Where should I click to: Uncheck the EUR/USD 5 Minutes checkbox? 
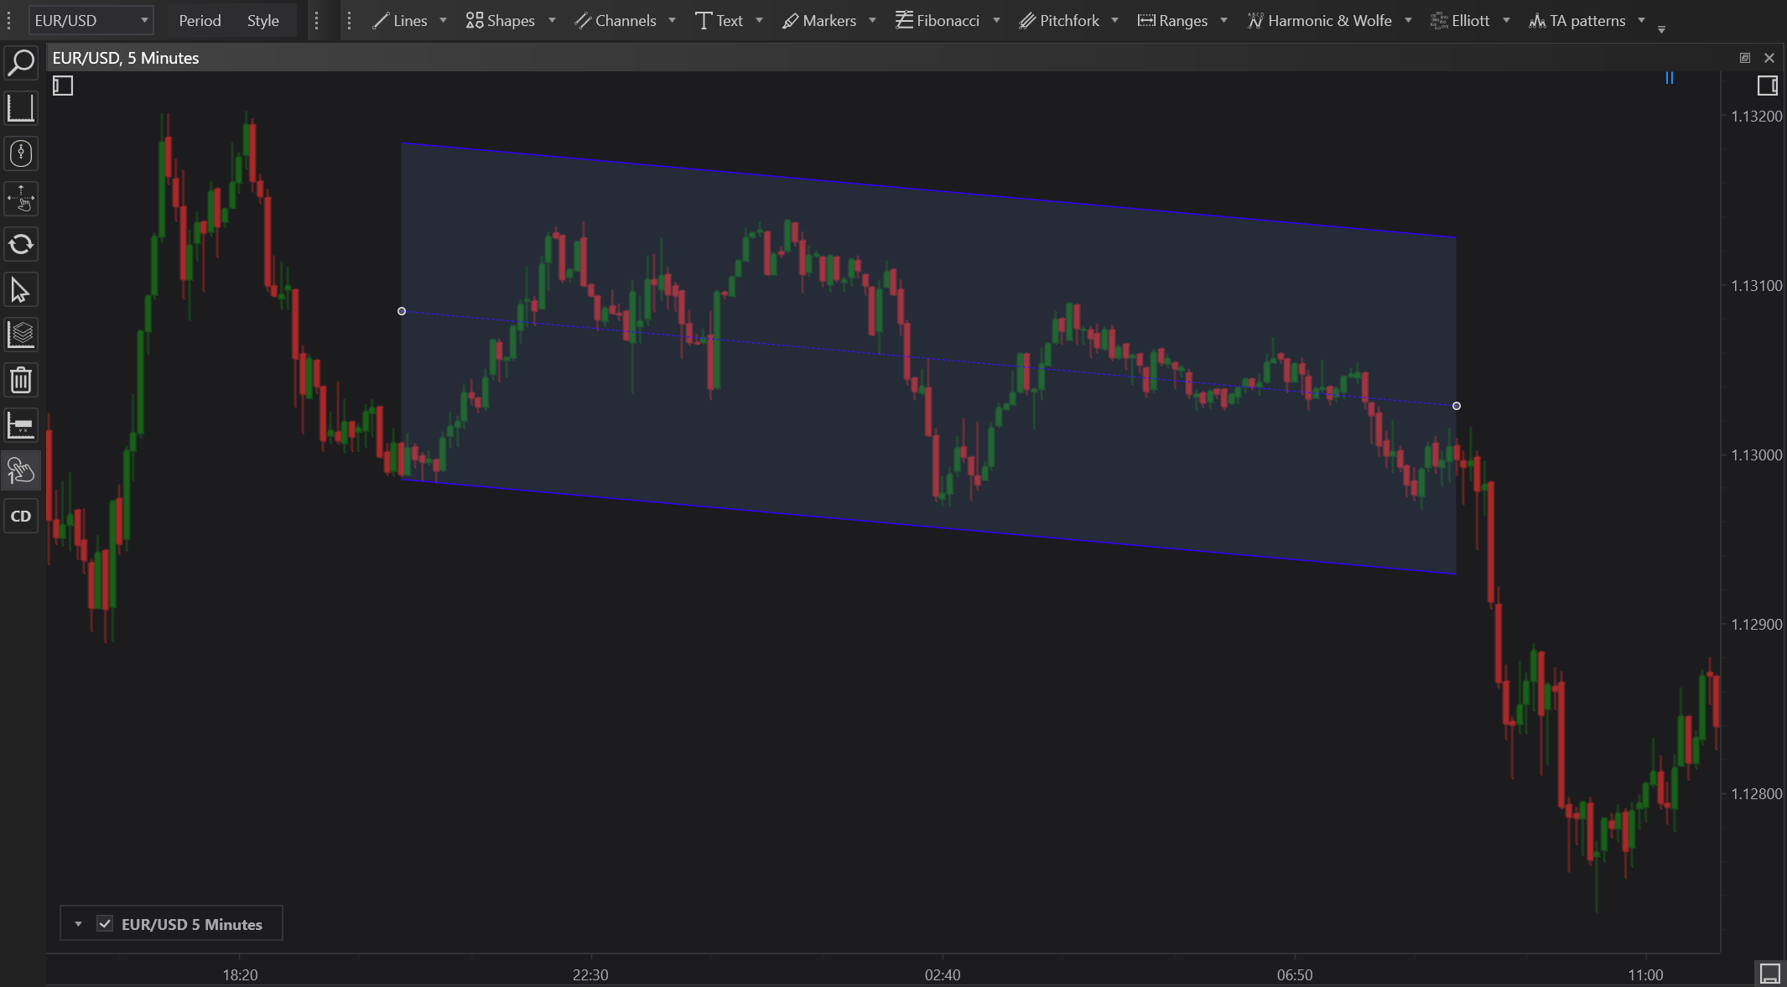[x=105, y=924]
